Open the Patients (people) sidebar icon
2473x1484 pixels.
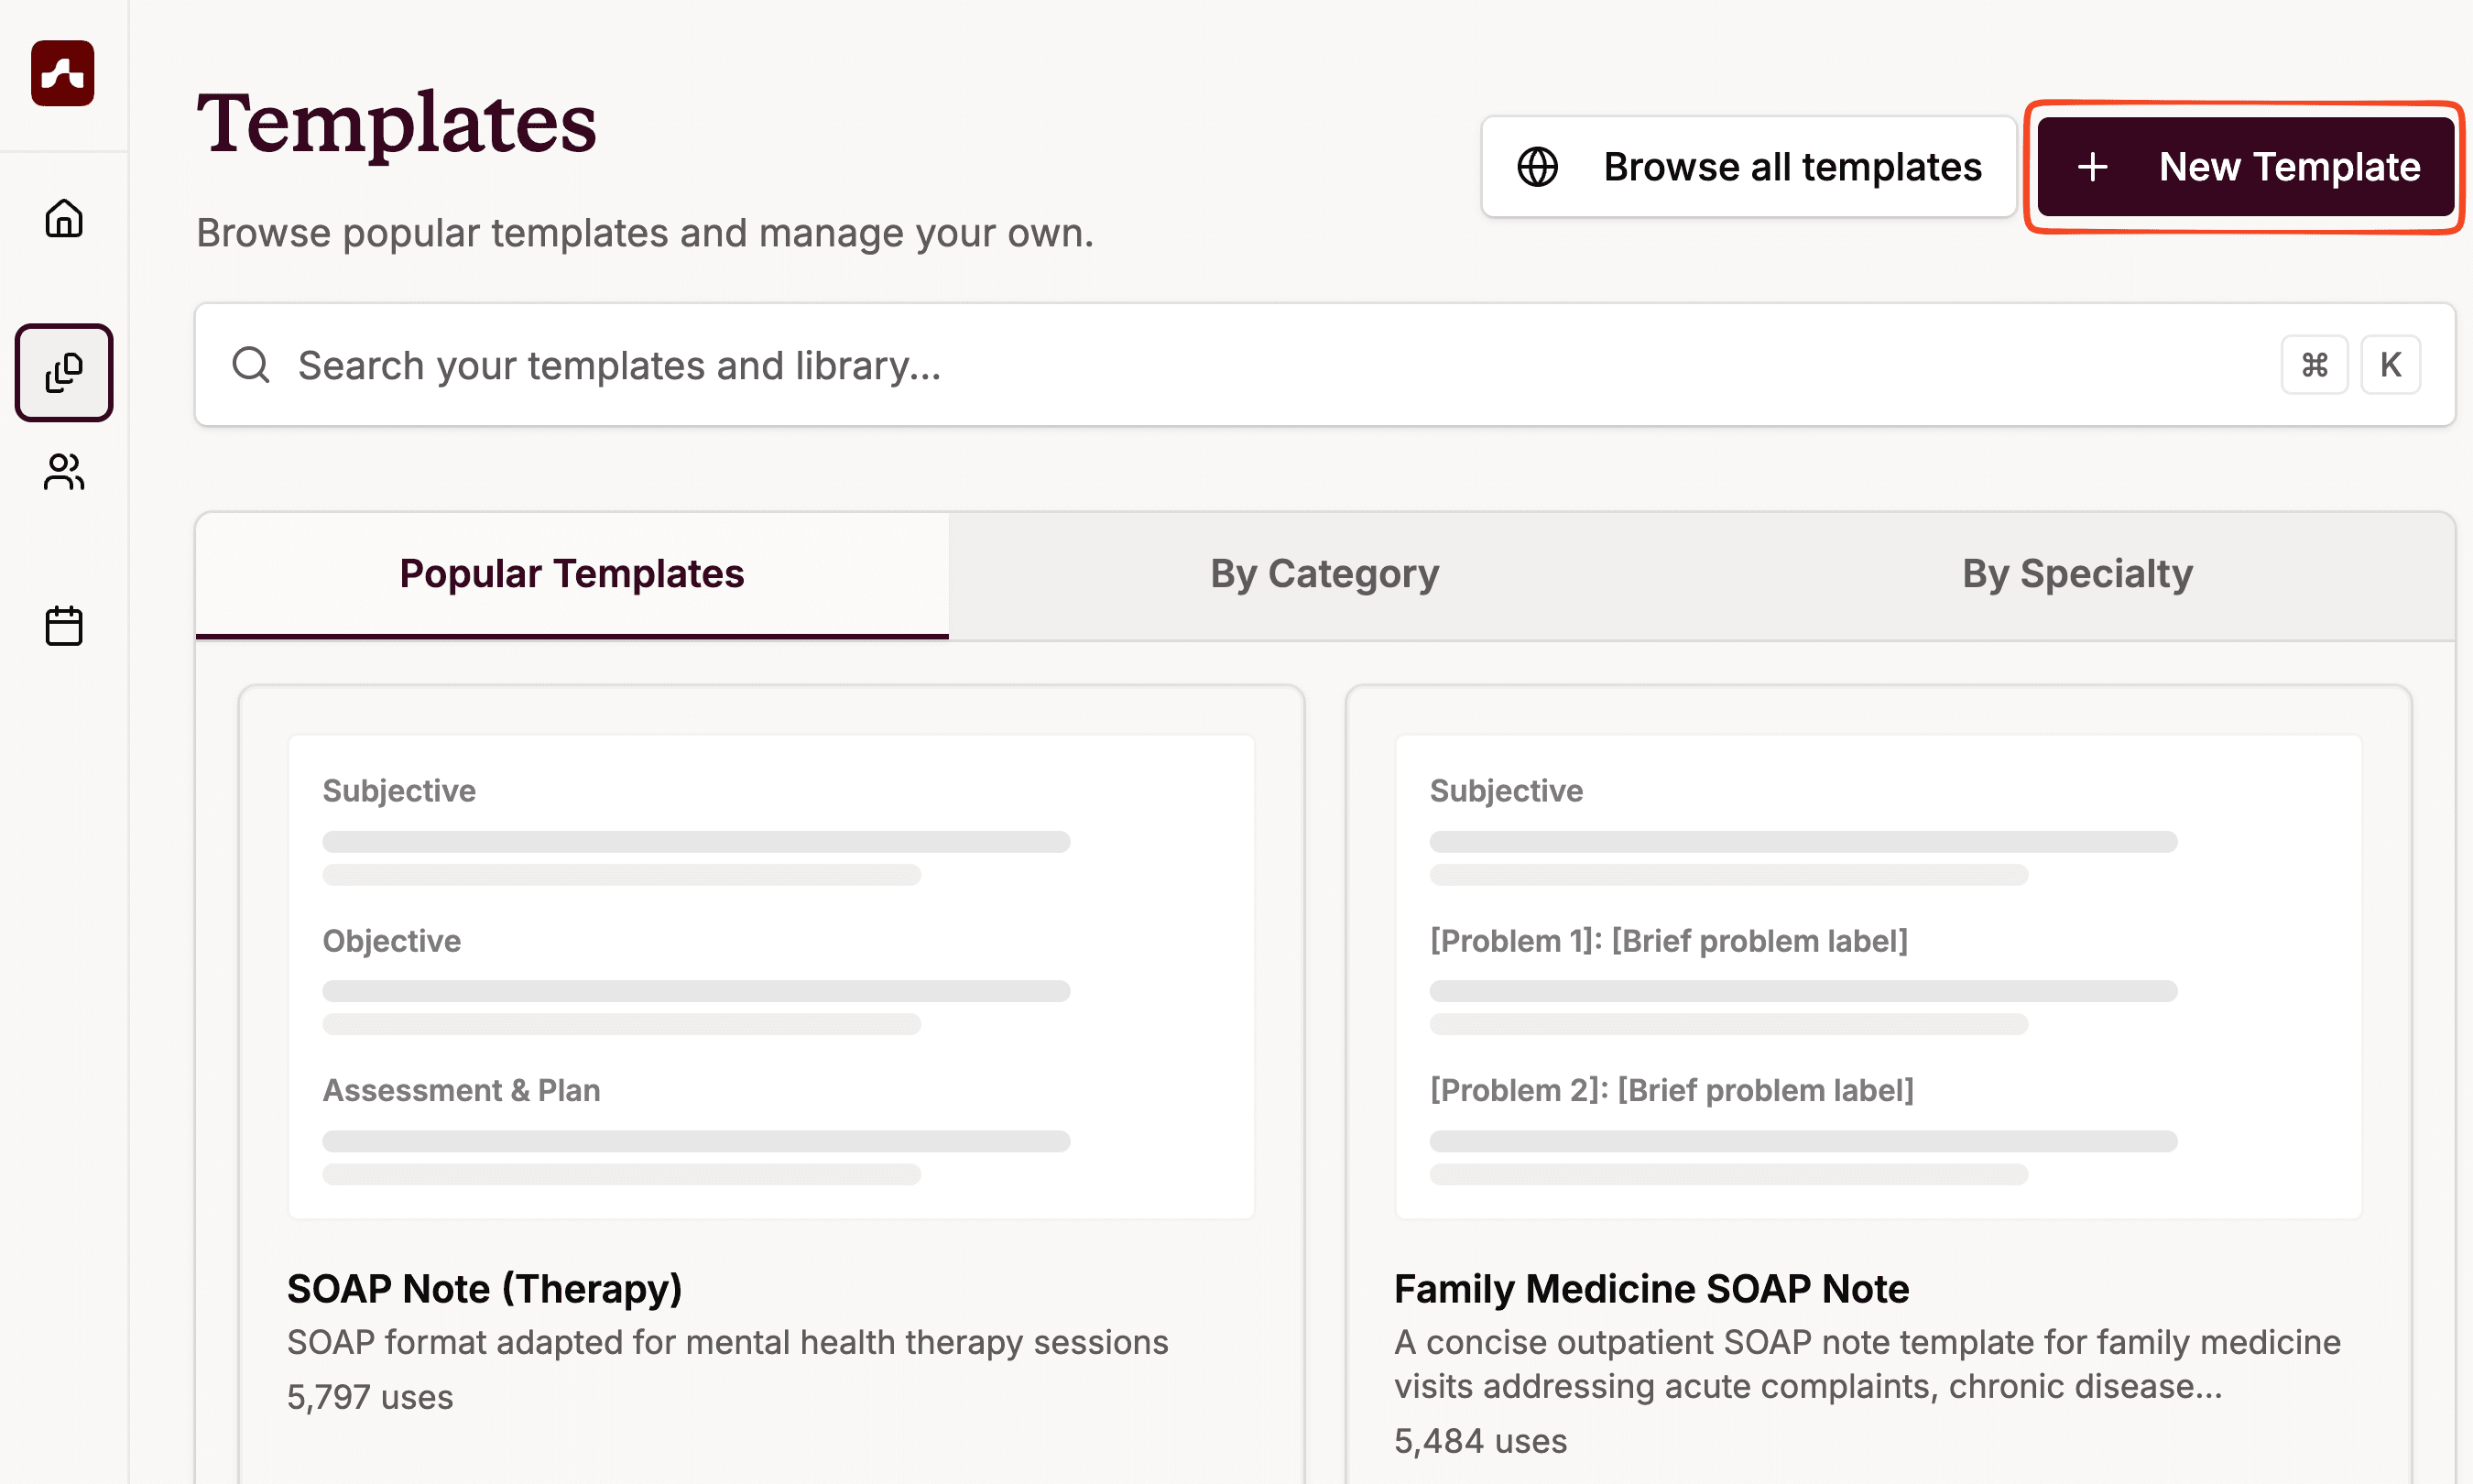point(64,472)
